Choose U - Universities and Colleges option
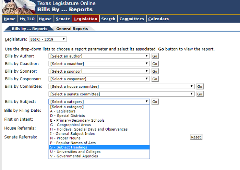Image resolution: width=240 pixels, height=170 pixels. click(x=99, y=151)
